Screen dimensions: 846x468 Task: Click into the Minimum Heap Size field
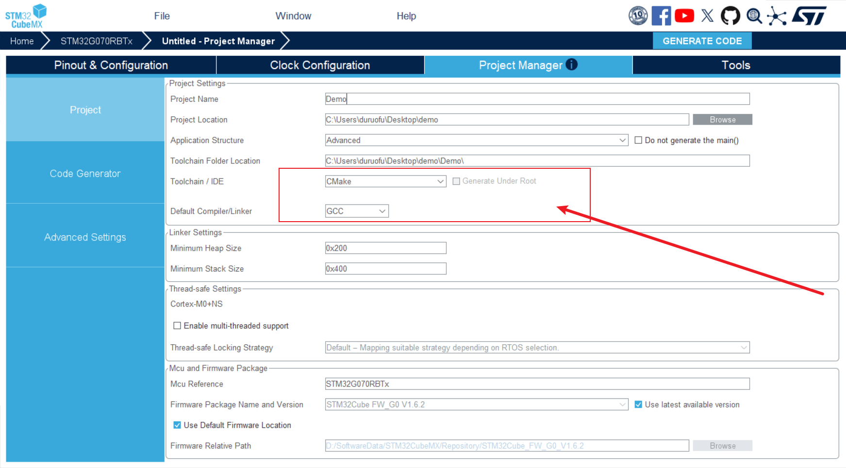click(x=385, y=248)
